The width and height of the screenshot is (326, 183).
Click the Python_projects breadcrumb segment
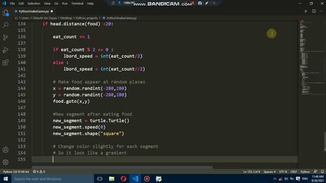tap(87, 18)
